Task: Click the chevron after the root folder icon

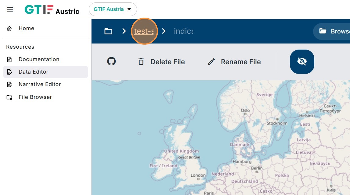Action: pos(124,31)
